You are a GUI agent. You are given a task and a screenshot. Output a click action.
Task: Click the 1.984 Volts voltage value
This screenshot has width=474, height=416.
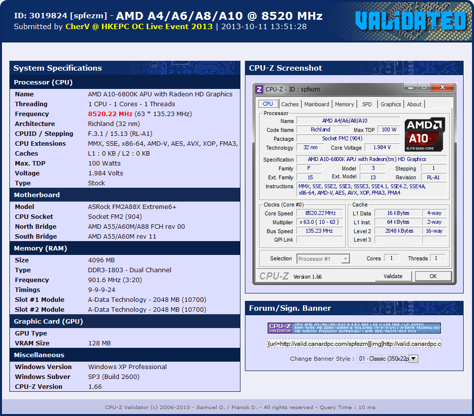(105, 173)
